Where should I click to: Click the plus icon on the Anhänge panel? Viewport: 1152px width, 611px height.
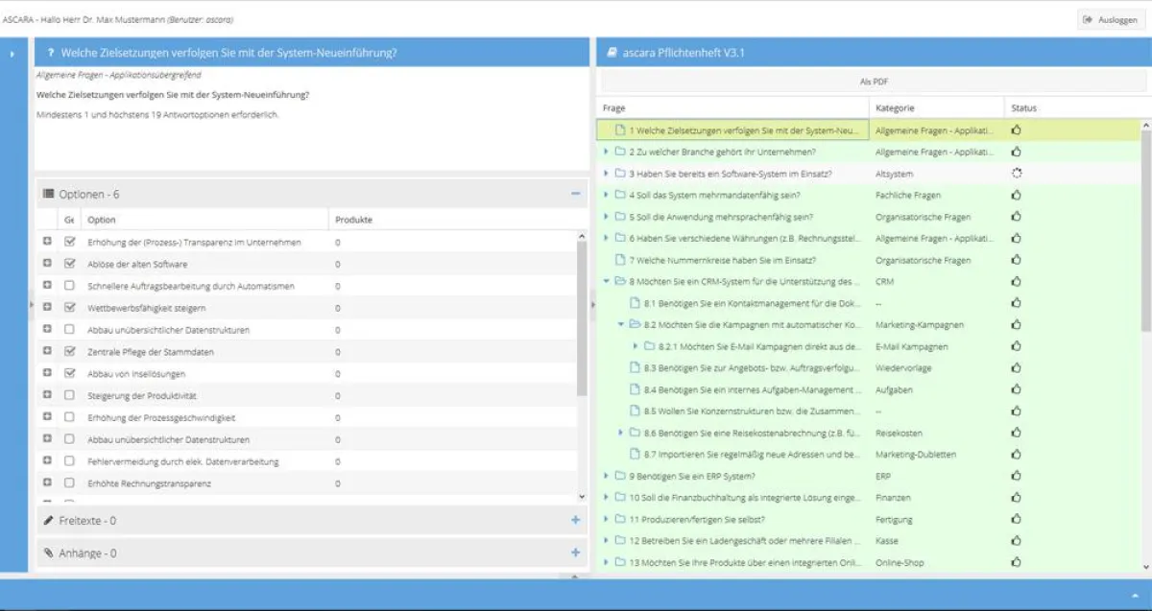click(x=575, y=552)
